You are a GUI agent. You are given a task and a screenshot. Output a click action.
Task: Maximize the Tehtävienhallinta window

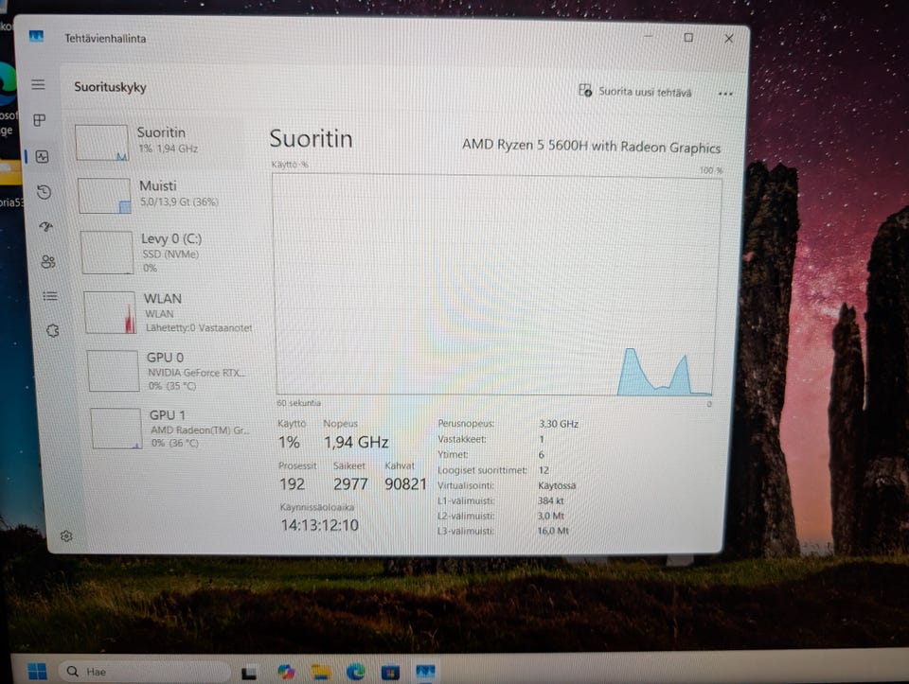(688, 38)
